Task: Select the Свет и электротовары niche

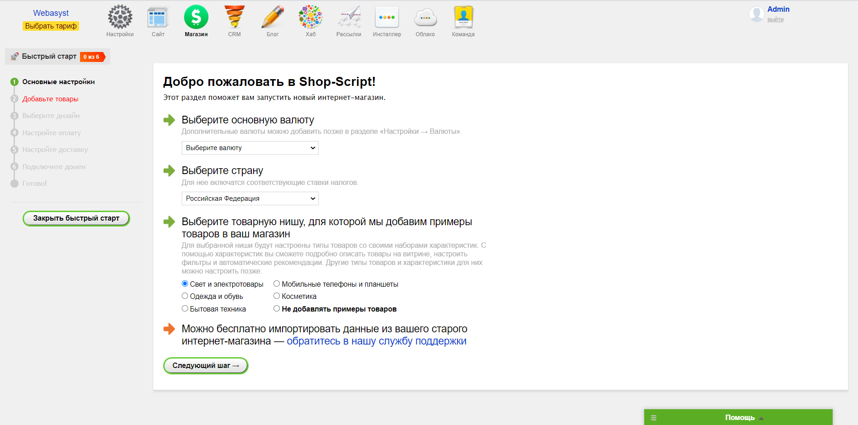Action: point(185,283)
